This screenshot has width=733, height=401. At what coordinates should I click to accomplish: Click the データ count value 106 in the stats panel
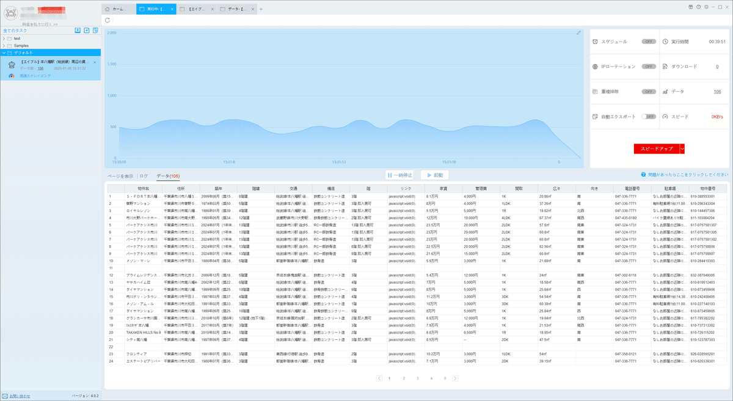(x=717, y=92)
